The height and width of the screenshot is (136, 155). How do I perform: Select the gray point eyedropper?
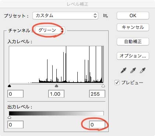coord(133,70)
